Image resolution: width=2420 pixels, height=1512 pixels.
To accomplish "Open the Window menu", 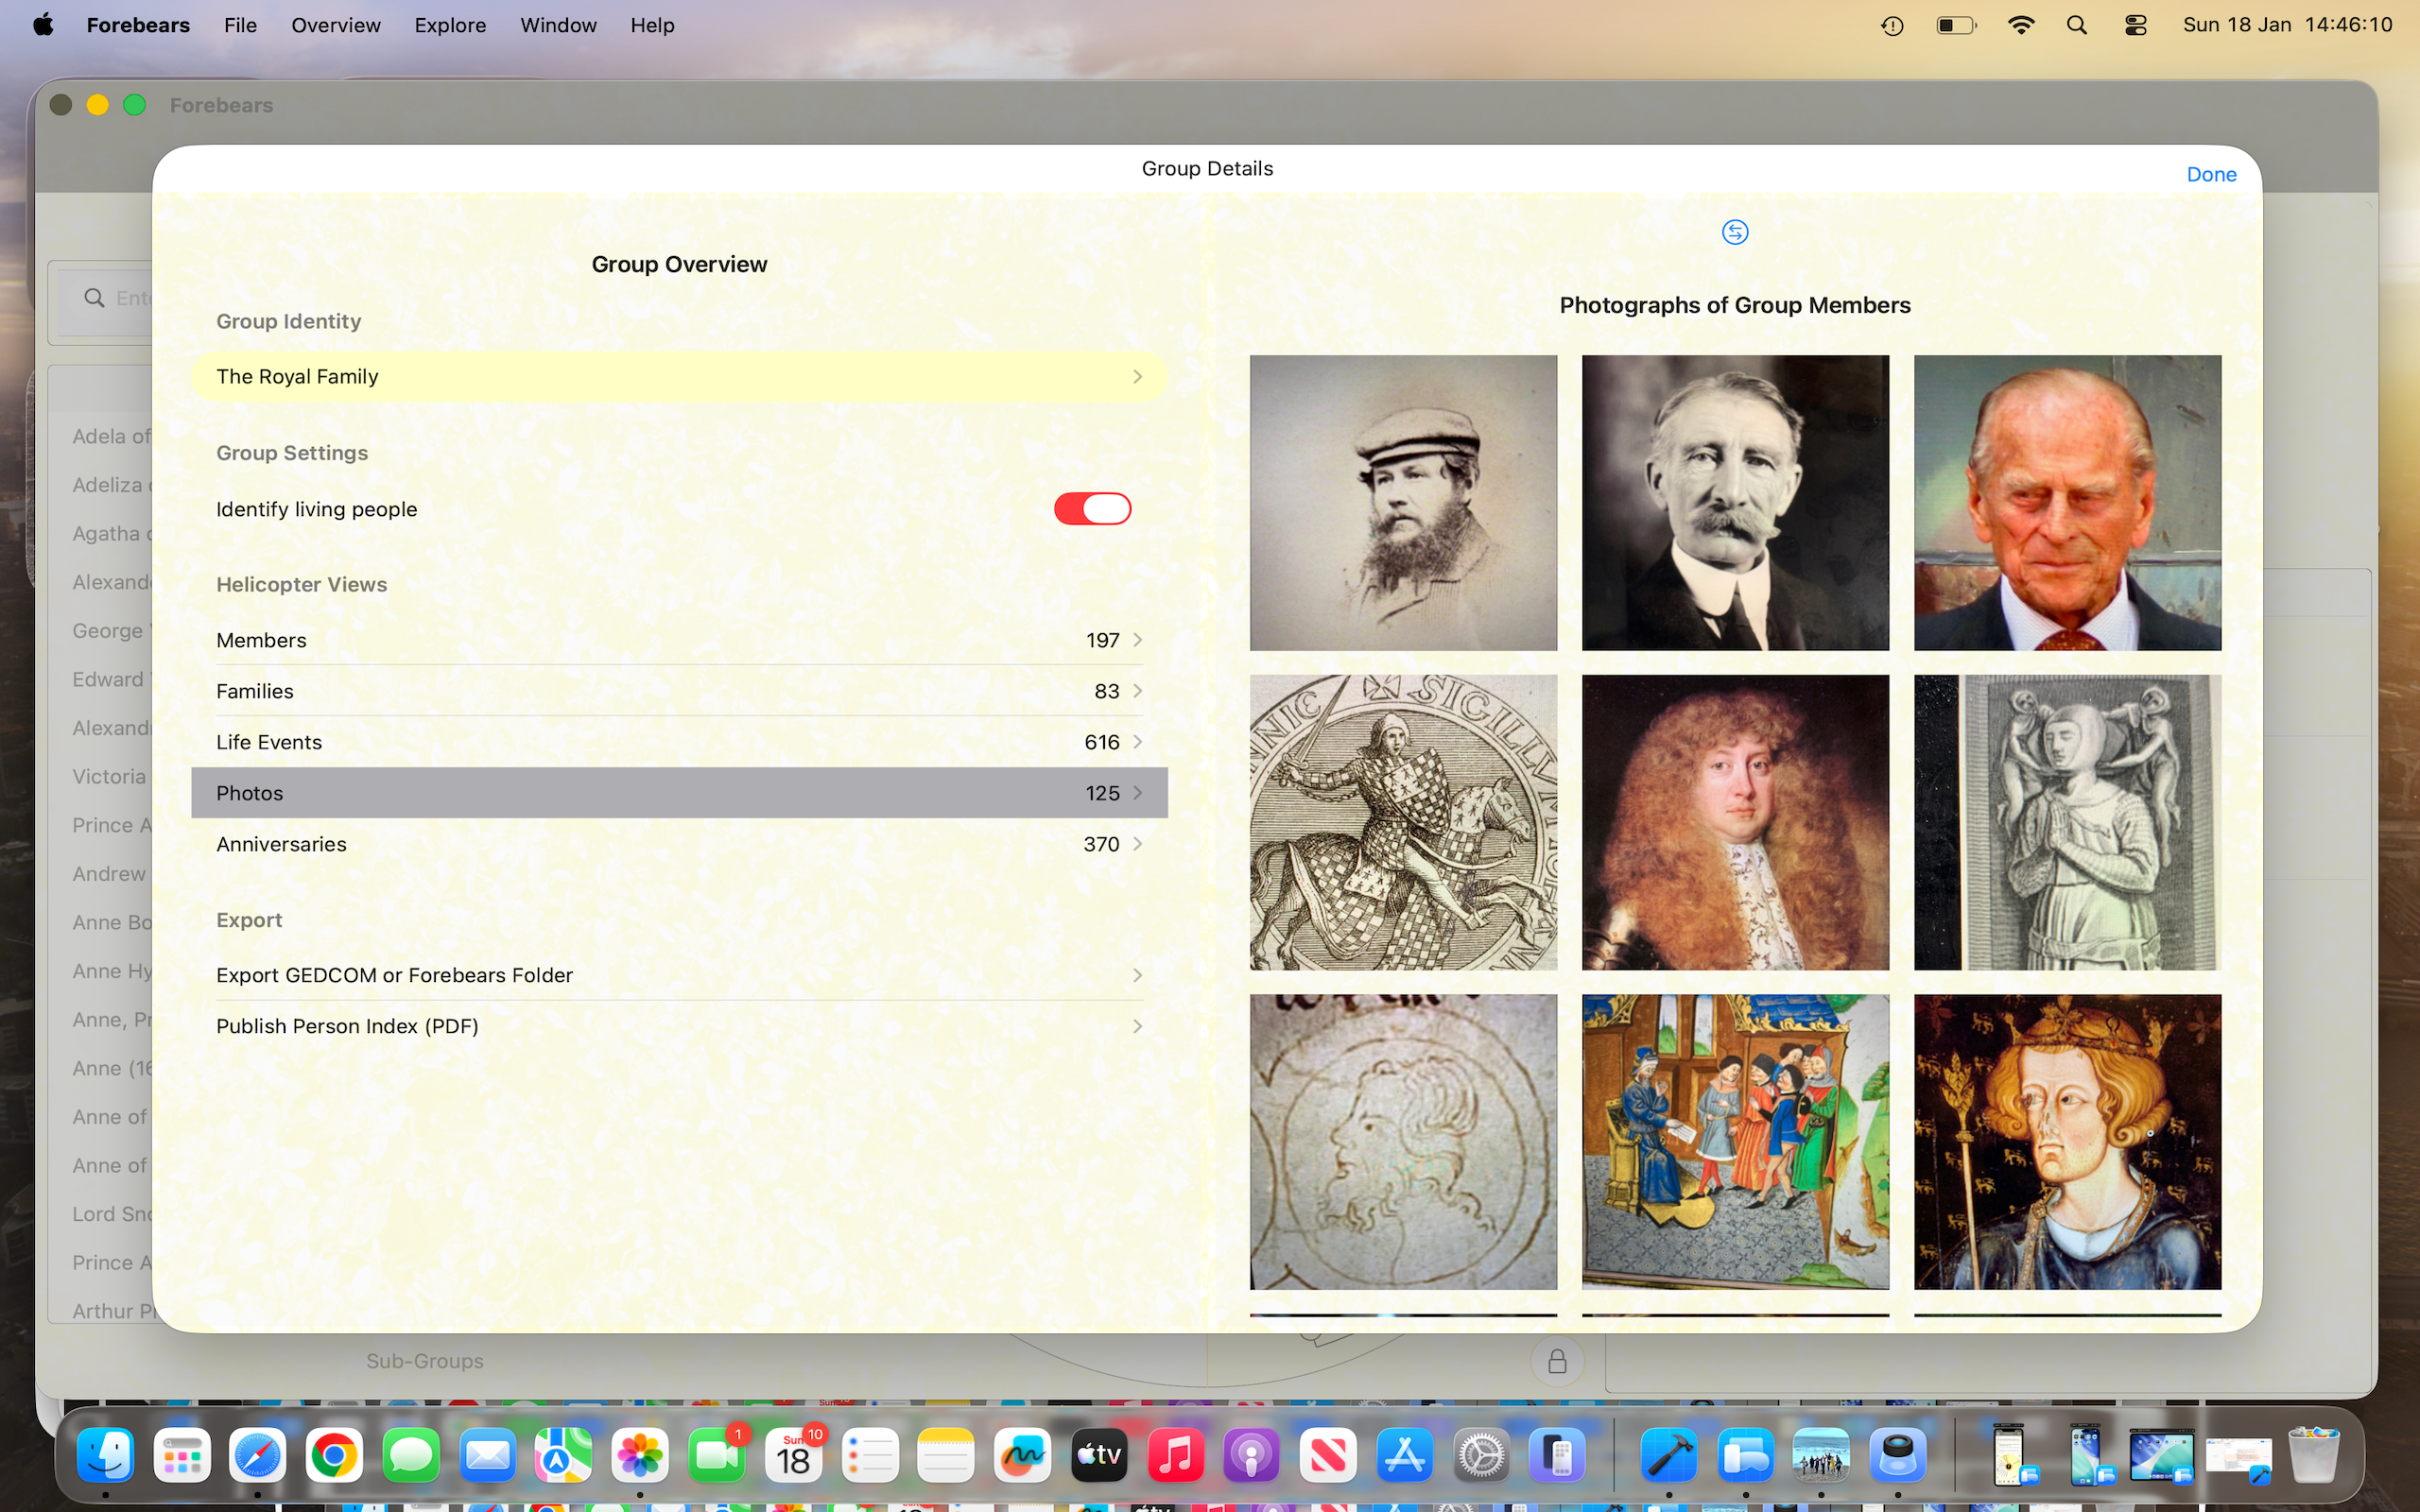I will click(558, 25).
